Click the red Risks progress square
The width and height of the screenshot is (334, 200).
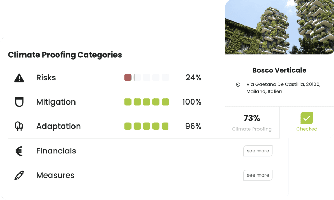tap(128, 78)
